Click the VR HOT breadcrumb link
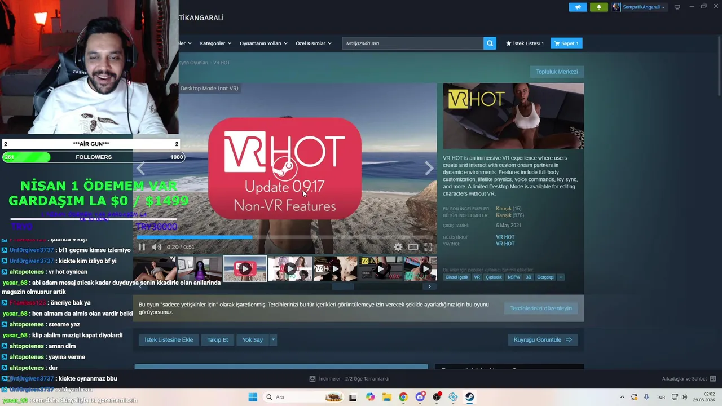The image size is (722, 406). (221, 63)
